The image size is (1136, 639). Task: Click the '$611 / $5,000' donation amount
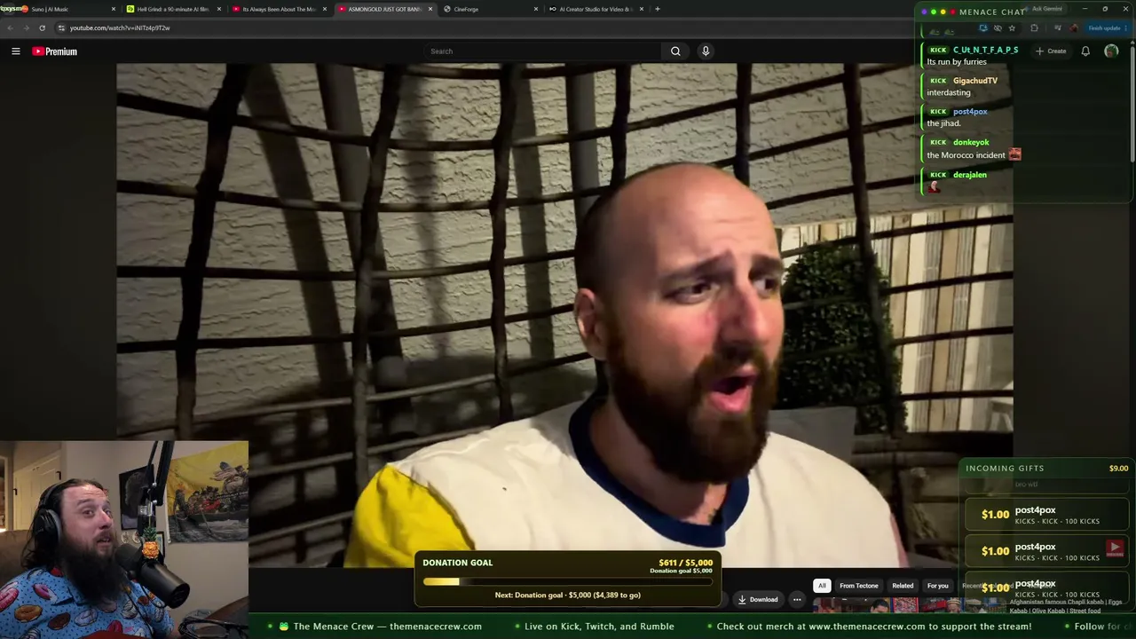point(685,563)
